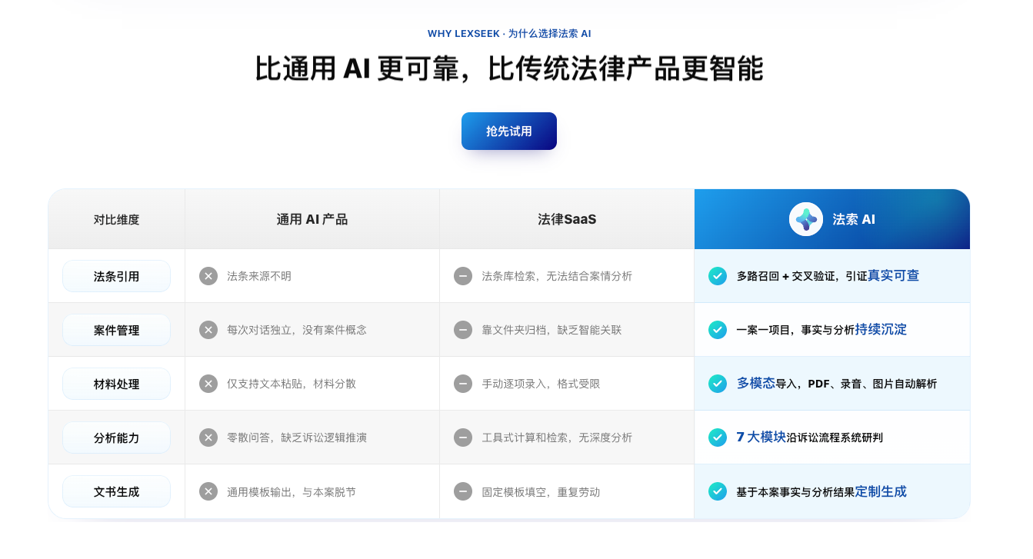The image size is (1033, 559).
Task: Click the text 法条库检索，无法结合案情分析
Action: pyautogui.click(x=557, y=276)
